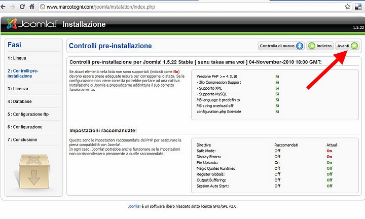Click the Safe Mode directive label

pos(206,151)
